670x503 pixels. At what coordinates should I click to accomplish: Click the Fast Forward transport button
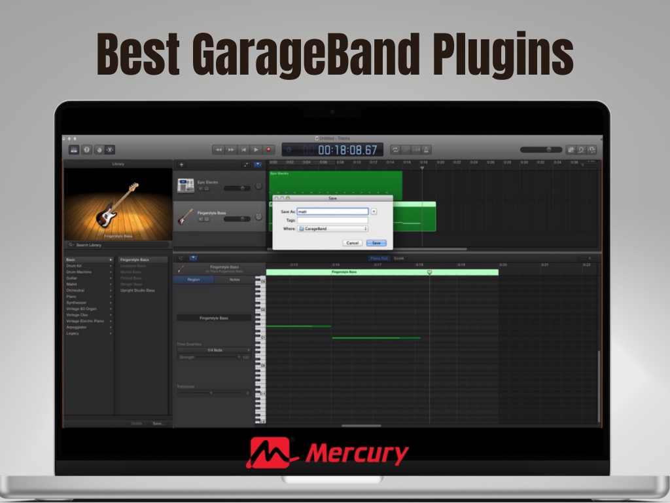coord(231,150)
